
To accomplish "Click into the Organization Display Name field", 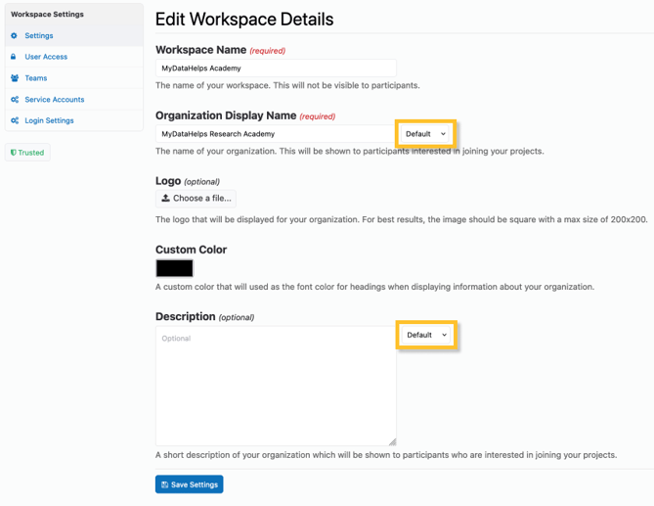I will point(276,134).
